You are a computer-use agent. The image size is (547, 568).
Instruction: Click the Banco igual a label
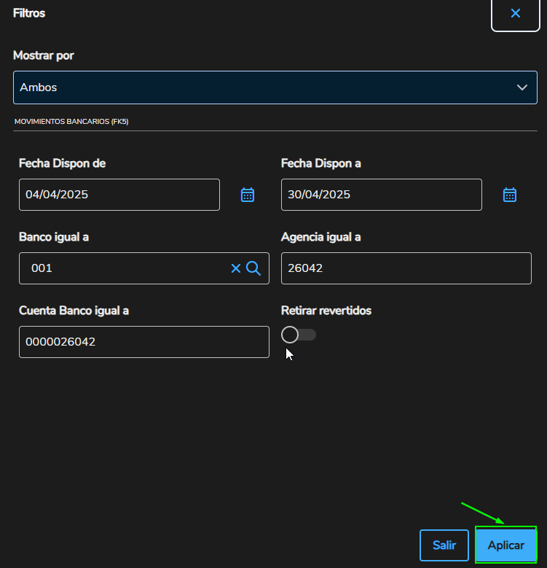(54, 237)
